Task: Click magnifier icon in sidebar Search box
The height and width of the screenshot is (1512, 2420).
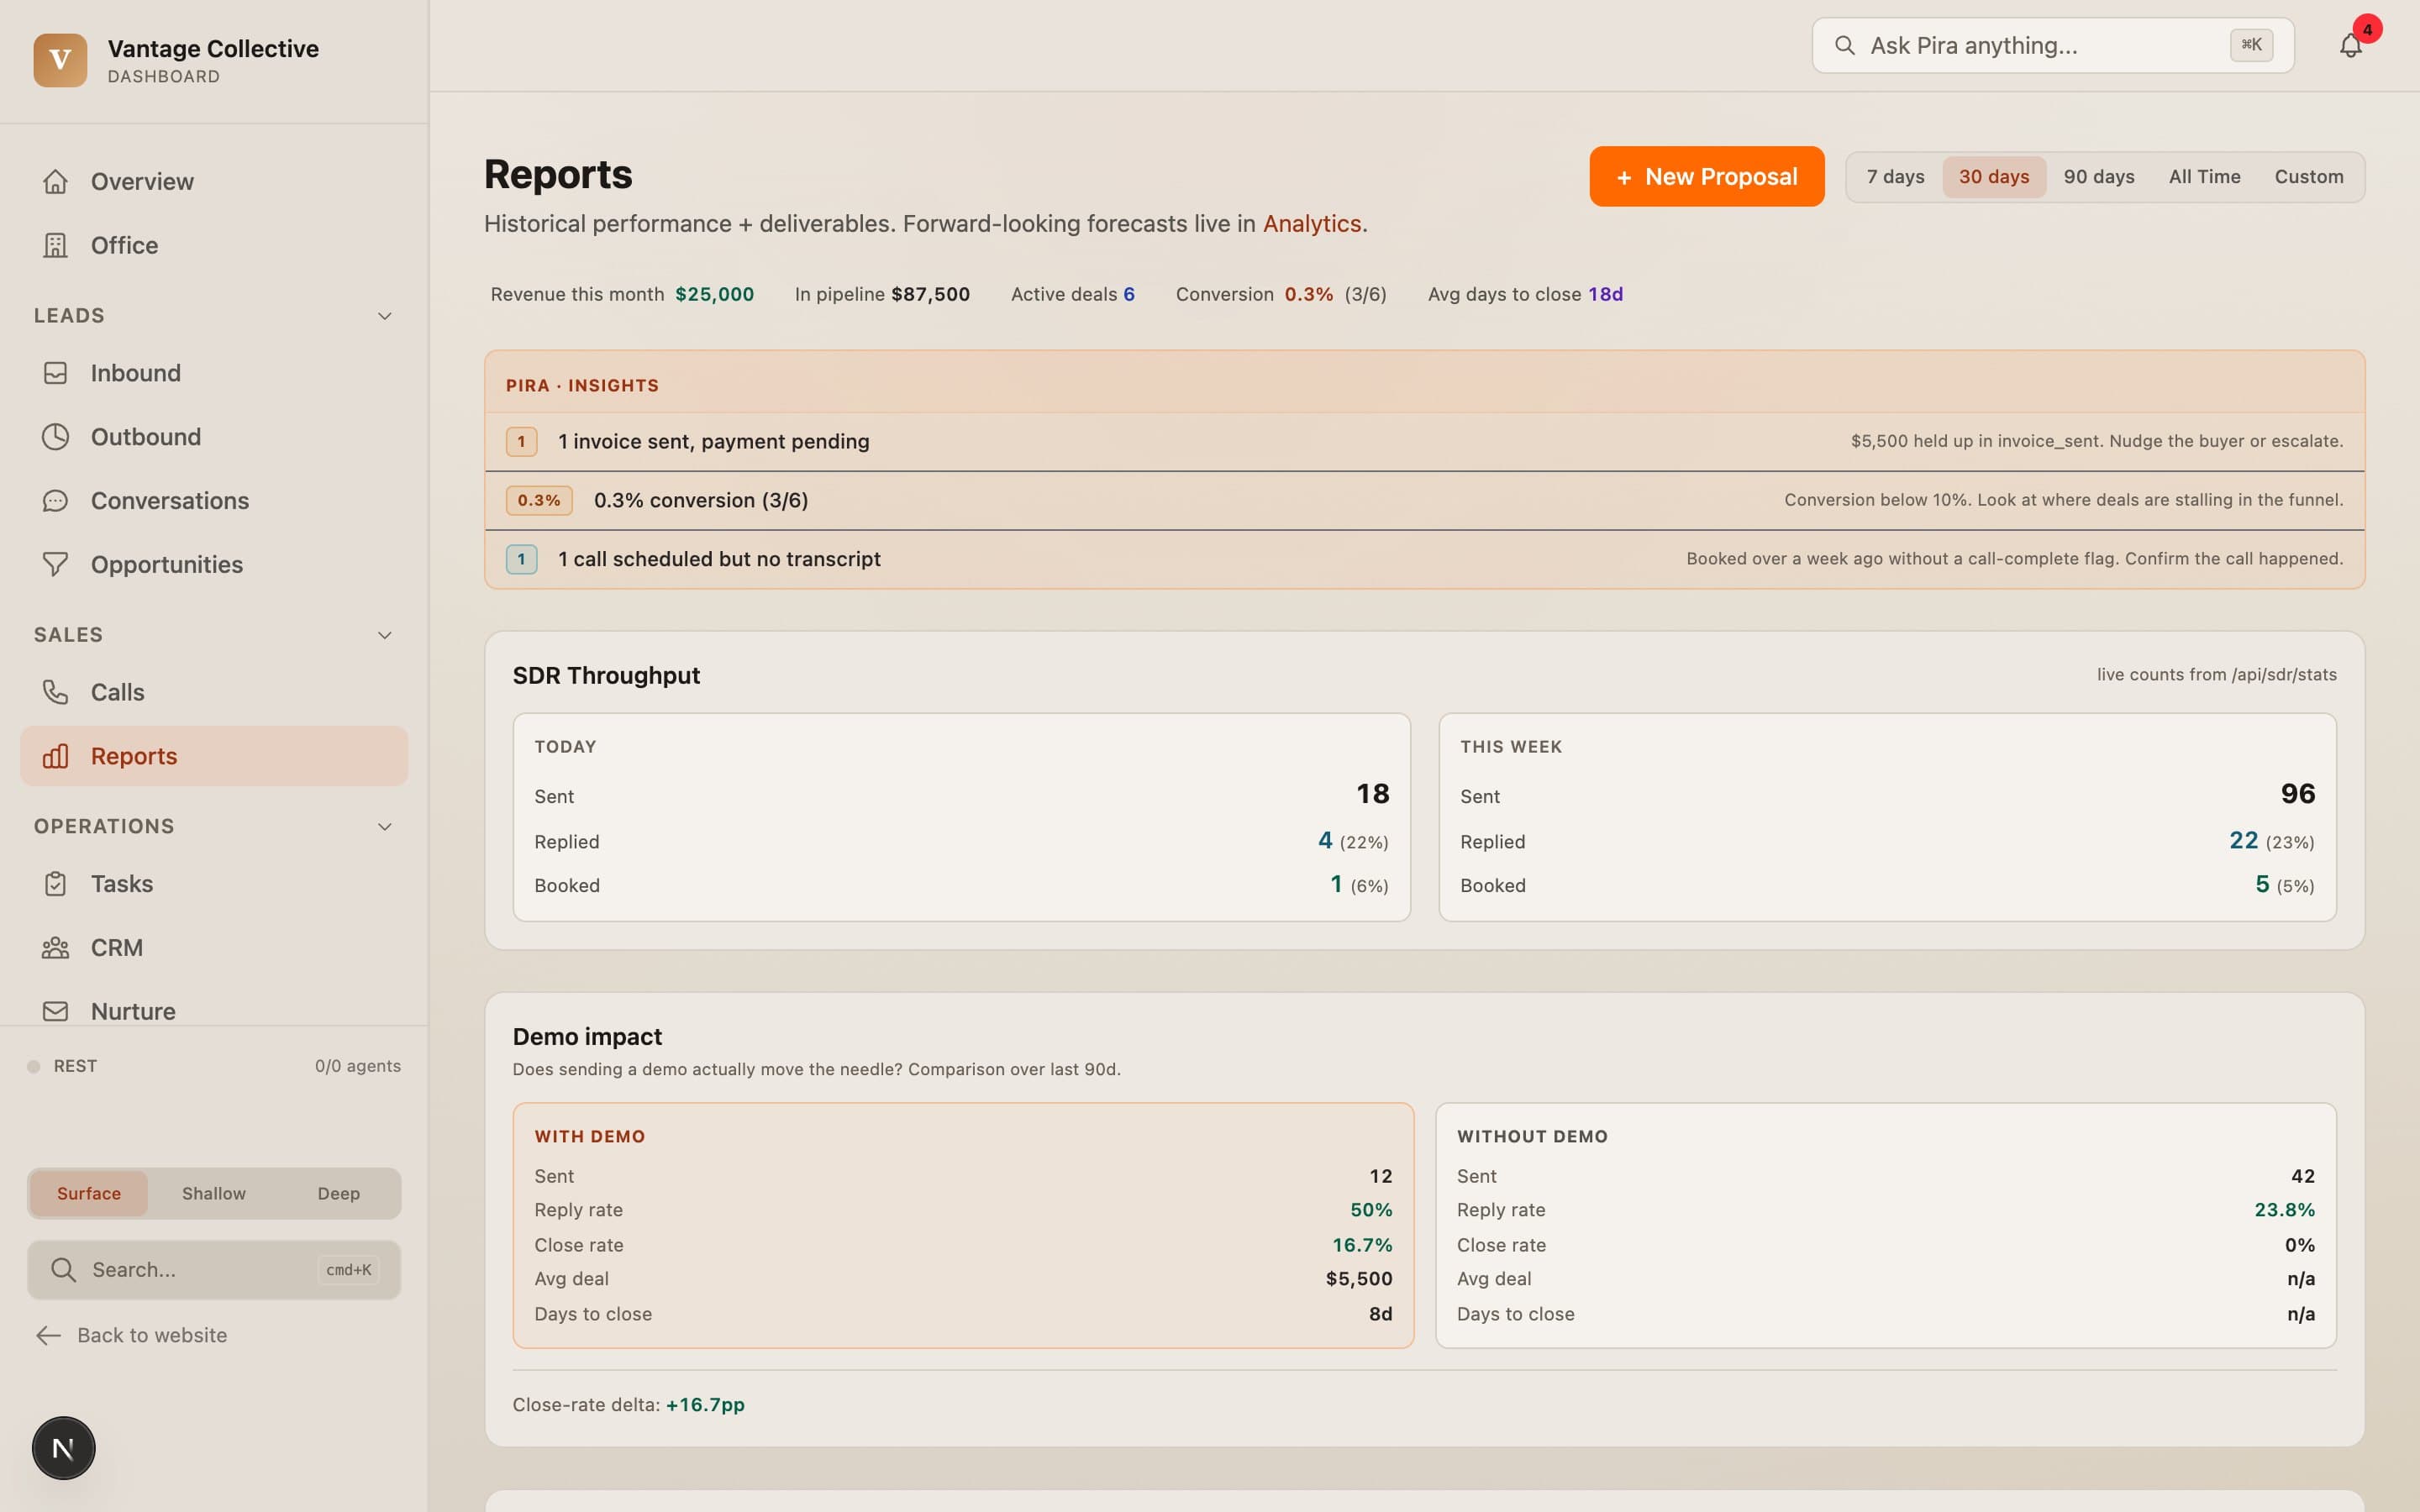Action: click(x=63, y=1270)
